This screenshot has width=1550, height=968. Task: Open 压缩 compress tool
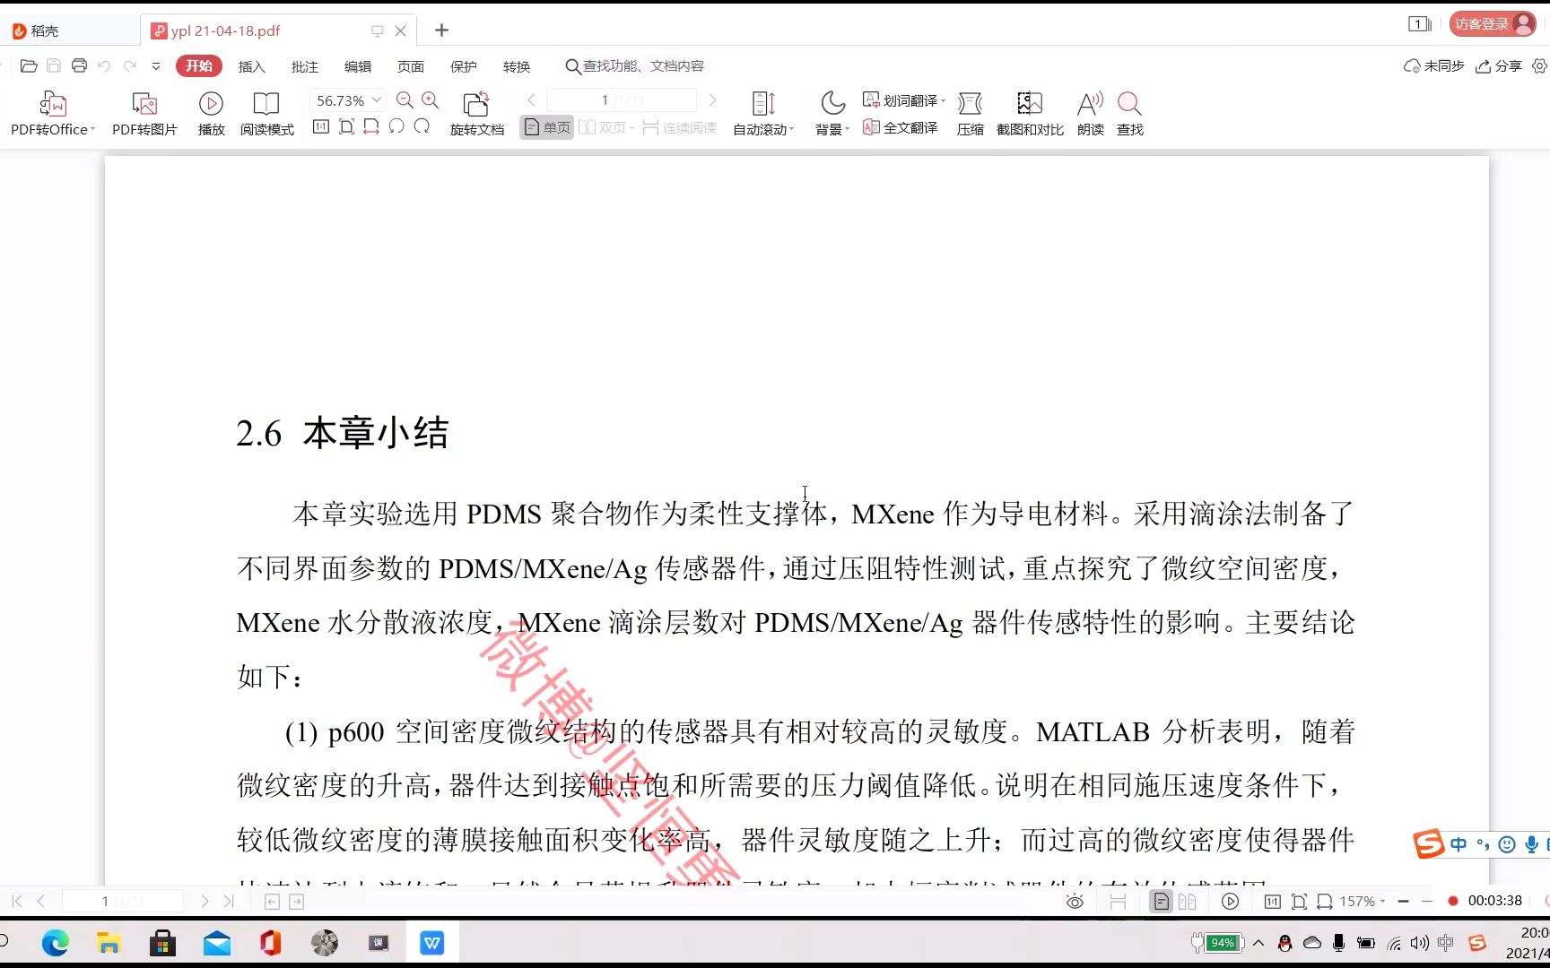point(970,114)
